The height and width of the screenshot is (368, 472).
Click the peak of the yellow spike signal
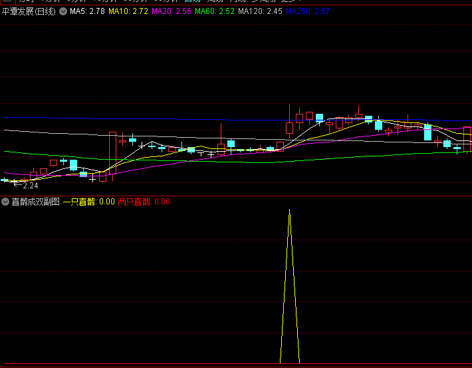click(x=289, y=211)
